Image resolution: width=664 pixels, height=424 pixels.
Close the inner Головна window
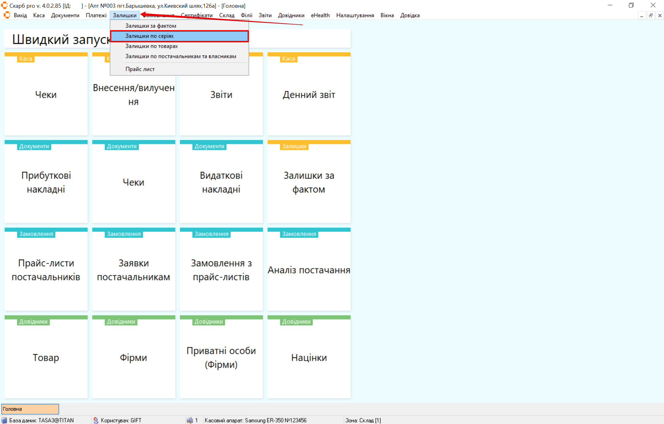pyautogui.click(x=660, y=15)
